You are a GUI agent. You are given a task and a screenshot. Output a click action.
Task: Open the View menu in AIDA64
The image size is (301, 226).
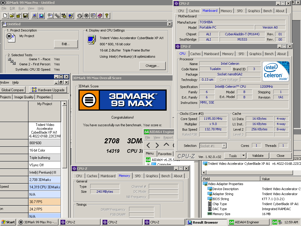pos(157,137)
